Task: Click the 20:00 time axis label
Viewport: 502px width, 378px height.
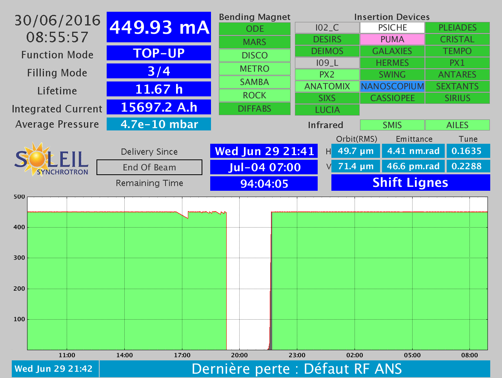Action: 239,355
